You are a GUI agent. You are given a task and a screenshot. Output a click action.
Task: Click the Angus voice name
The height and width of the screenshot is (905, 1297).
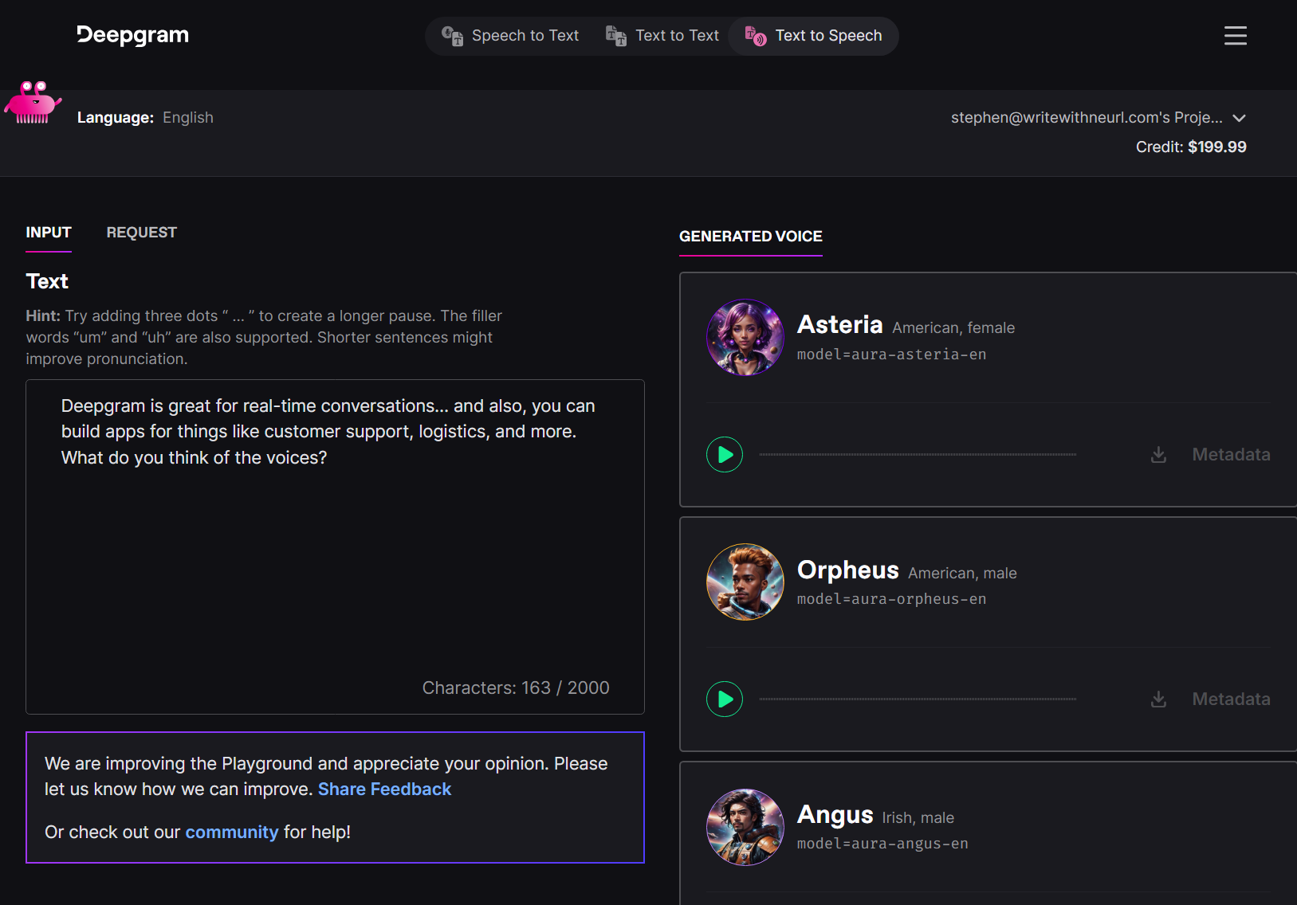[835, 815]
